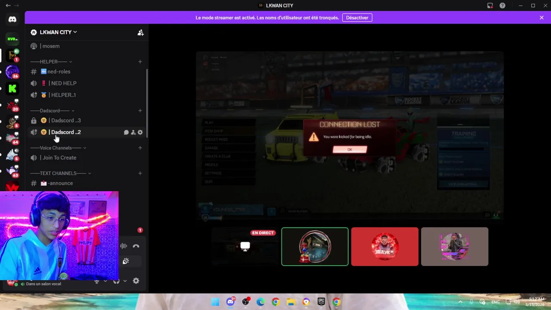Open Discord inbox icon in title bar
551x310 pixels.
[490, 6]
